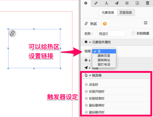Click the link icon on hotspot element
Image resolution: width=153 pixels, height=117 pixels.
pos(12,33)
